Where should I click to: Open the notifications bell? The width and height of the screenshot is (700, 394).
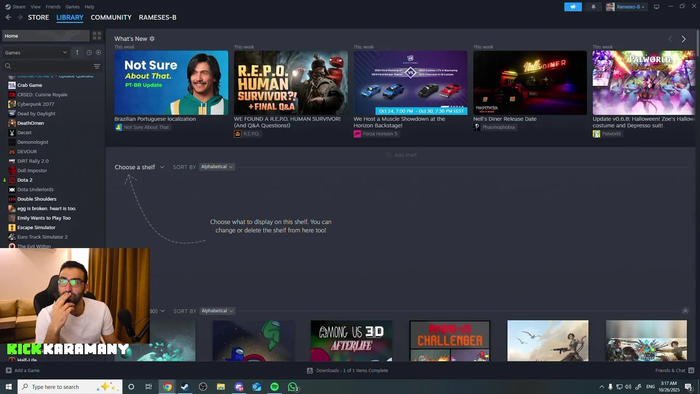coord(593,7)
